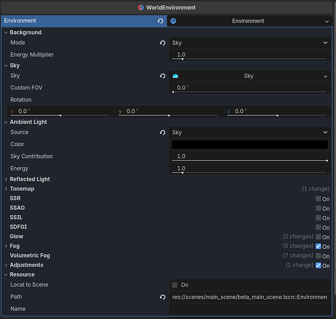Click the WorldEnvironment globe icon in header
This screenshot has width=336, height=319.
[141, 8]
